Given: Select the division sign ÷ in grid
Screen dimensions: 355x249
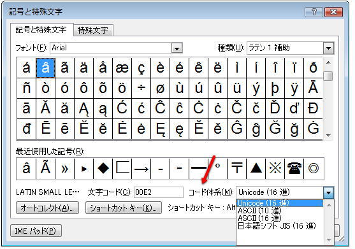Looking at the screenshot, I should [x=141, y=89].
